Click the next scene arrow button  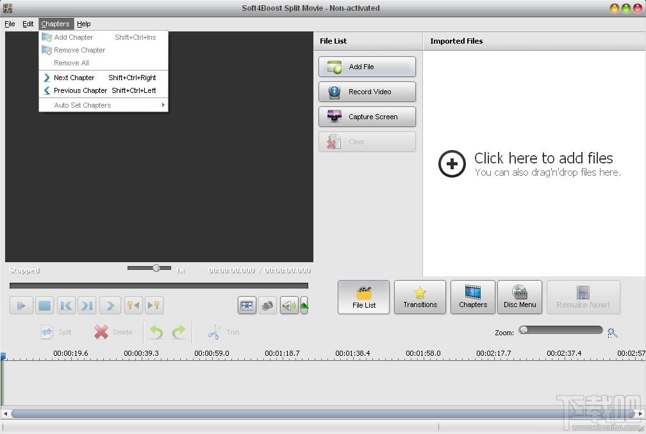click(110, 305)
